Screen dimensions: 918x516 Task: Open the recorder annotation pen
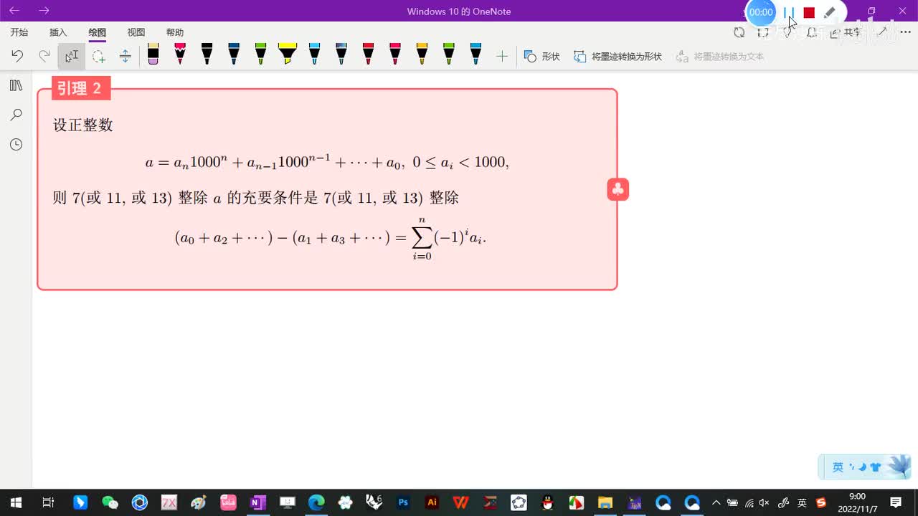[x=830, y=12]
